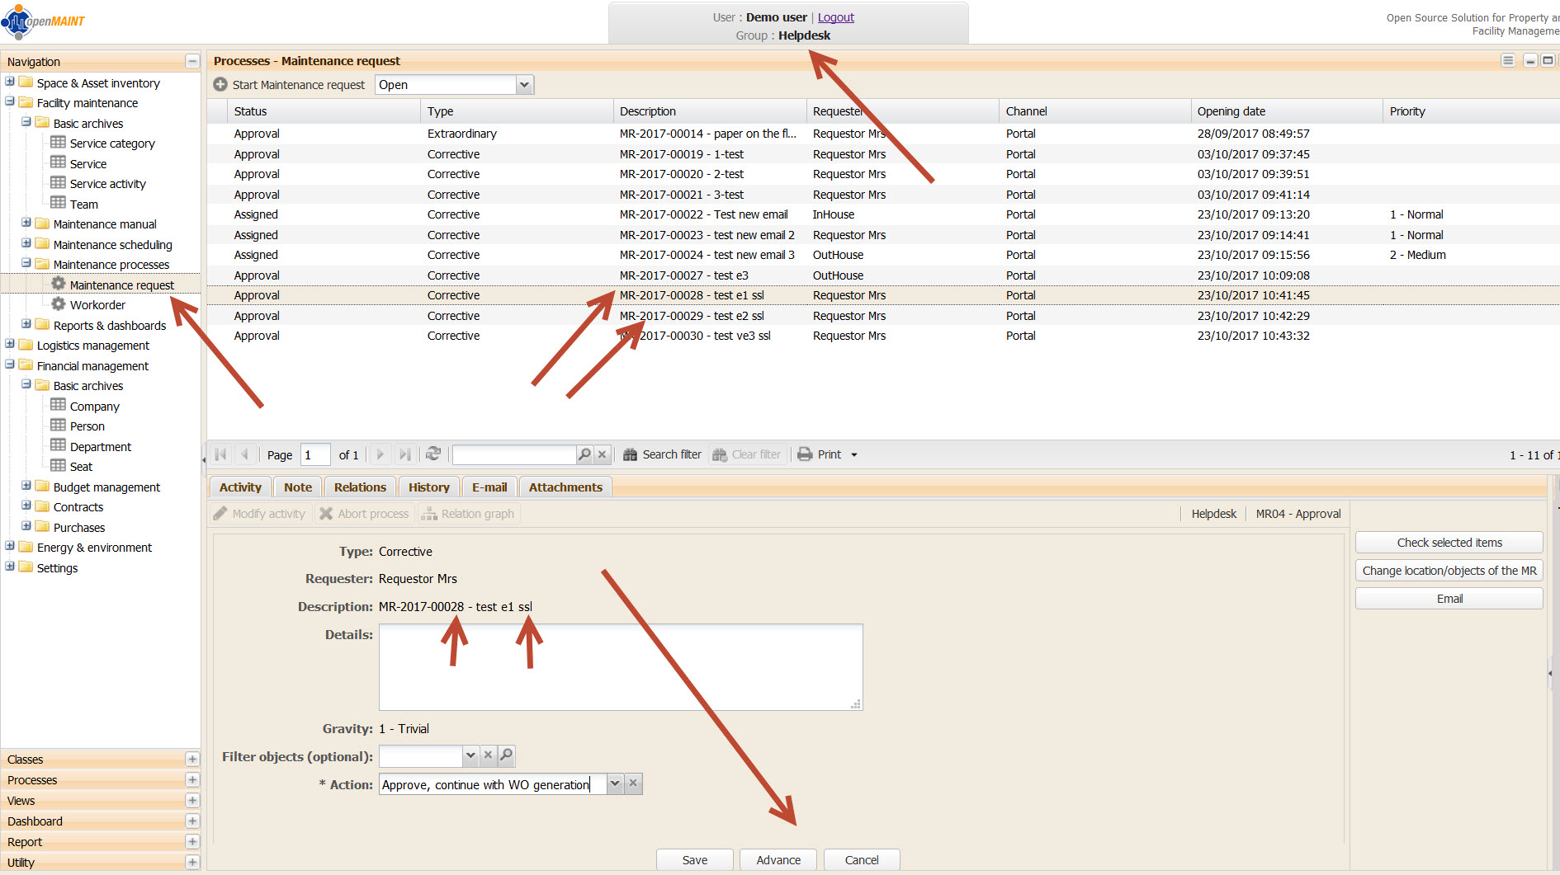Click the Search filter binoculars icon
Screen dimensions: 1560x875
631,454
